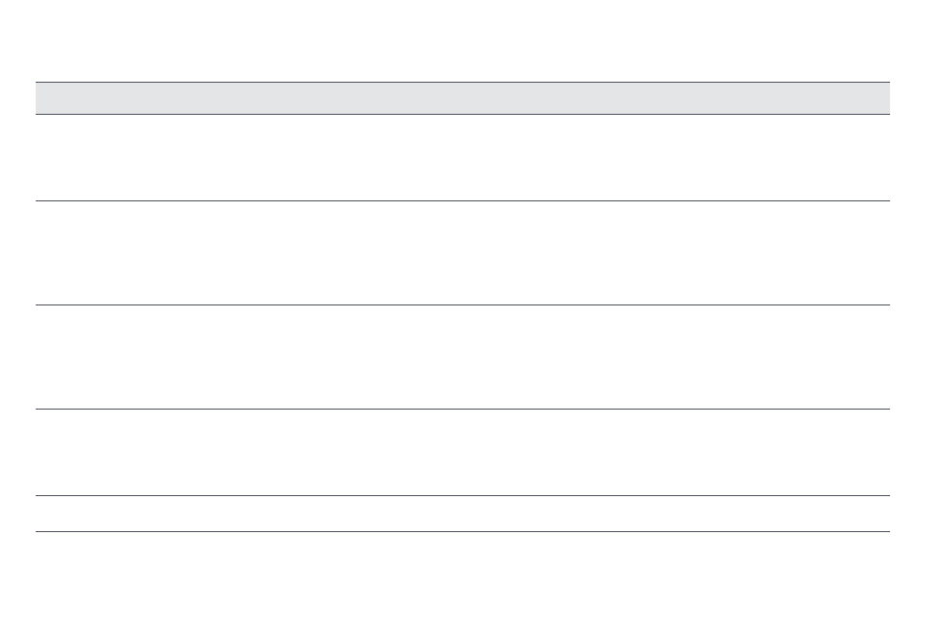Select the second empty table row

point(462,253)
